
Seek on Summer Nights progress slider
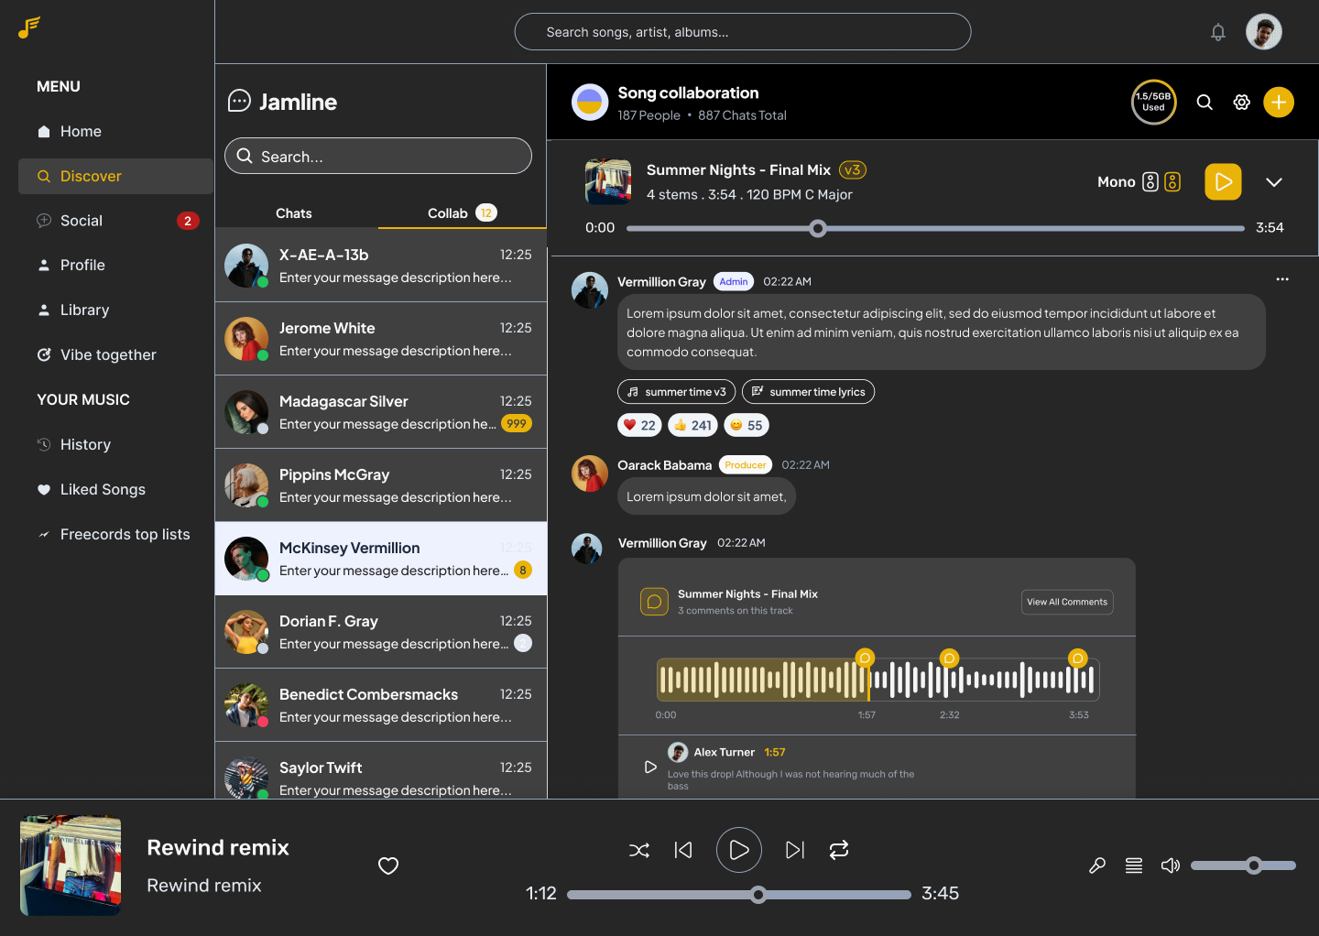pos(935,228)
